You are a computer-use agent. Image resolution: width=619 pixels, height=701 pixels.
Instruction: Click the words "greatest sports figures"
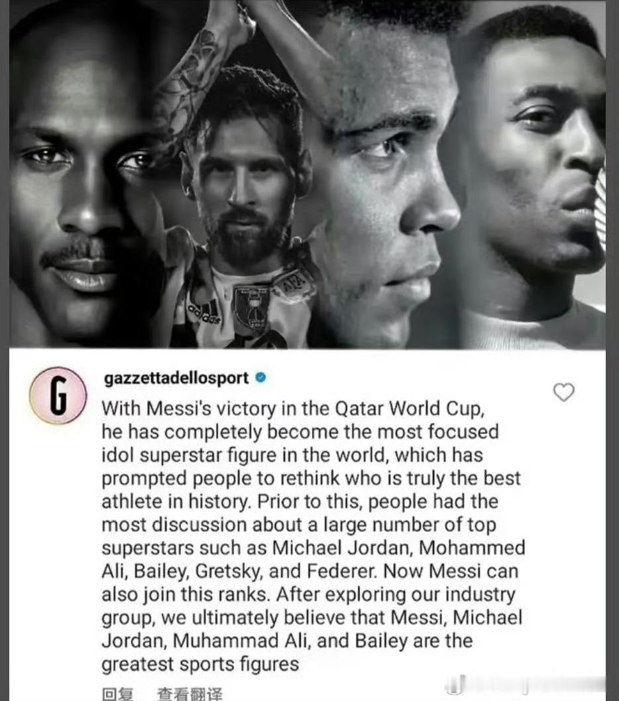(200, 665)
